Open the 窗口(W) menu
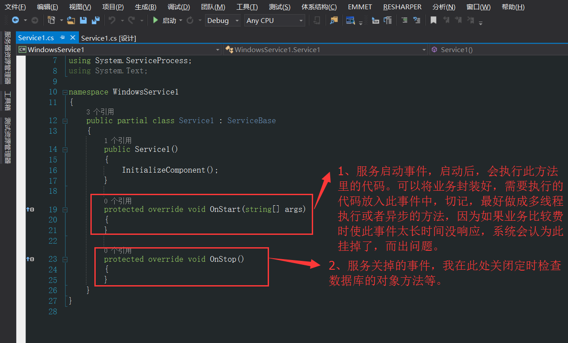The height and width of the screenshot is (343, 568). coord(478,7)
